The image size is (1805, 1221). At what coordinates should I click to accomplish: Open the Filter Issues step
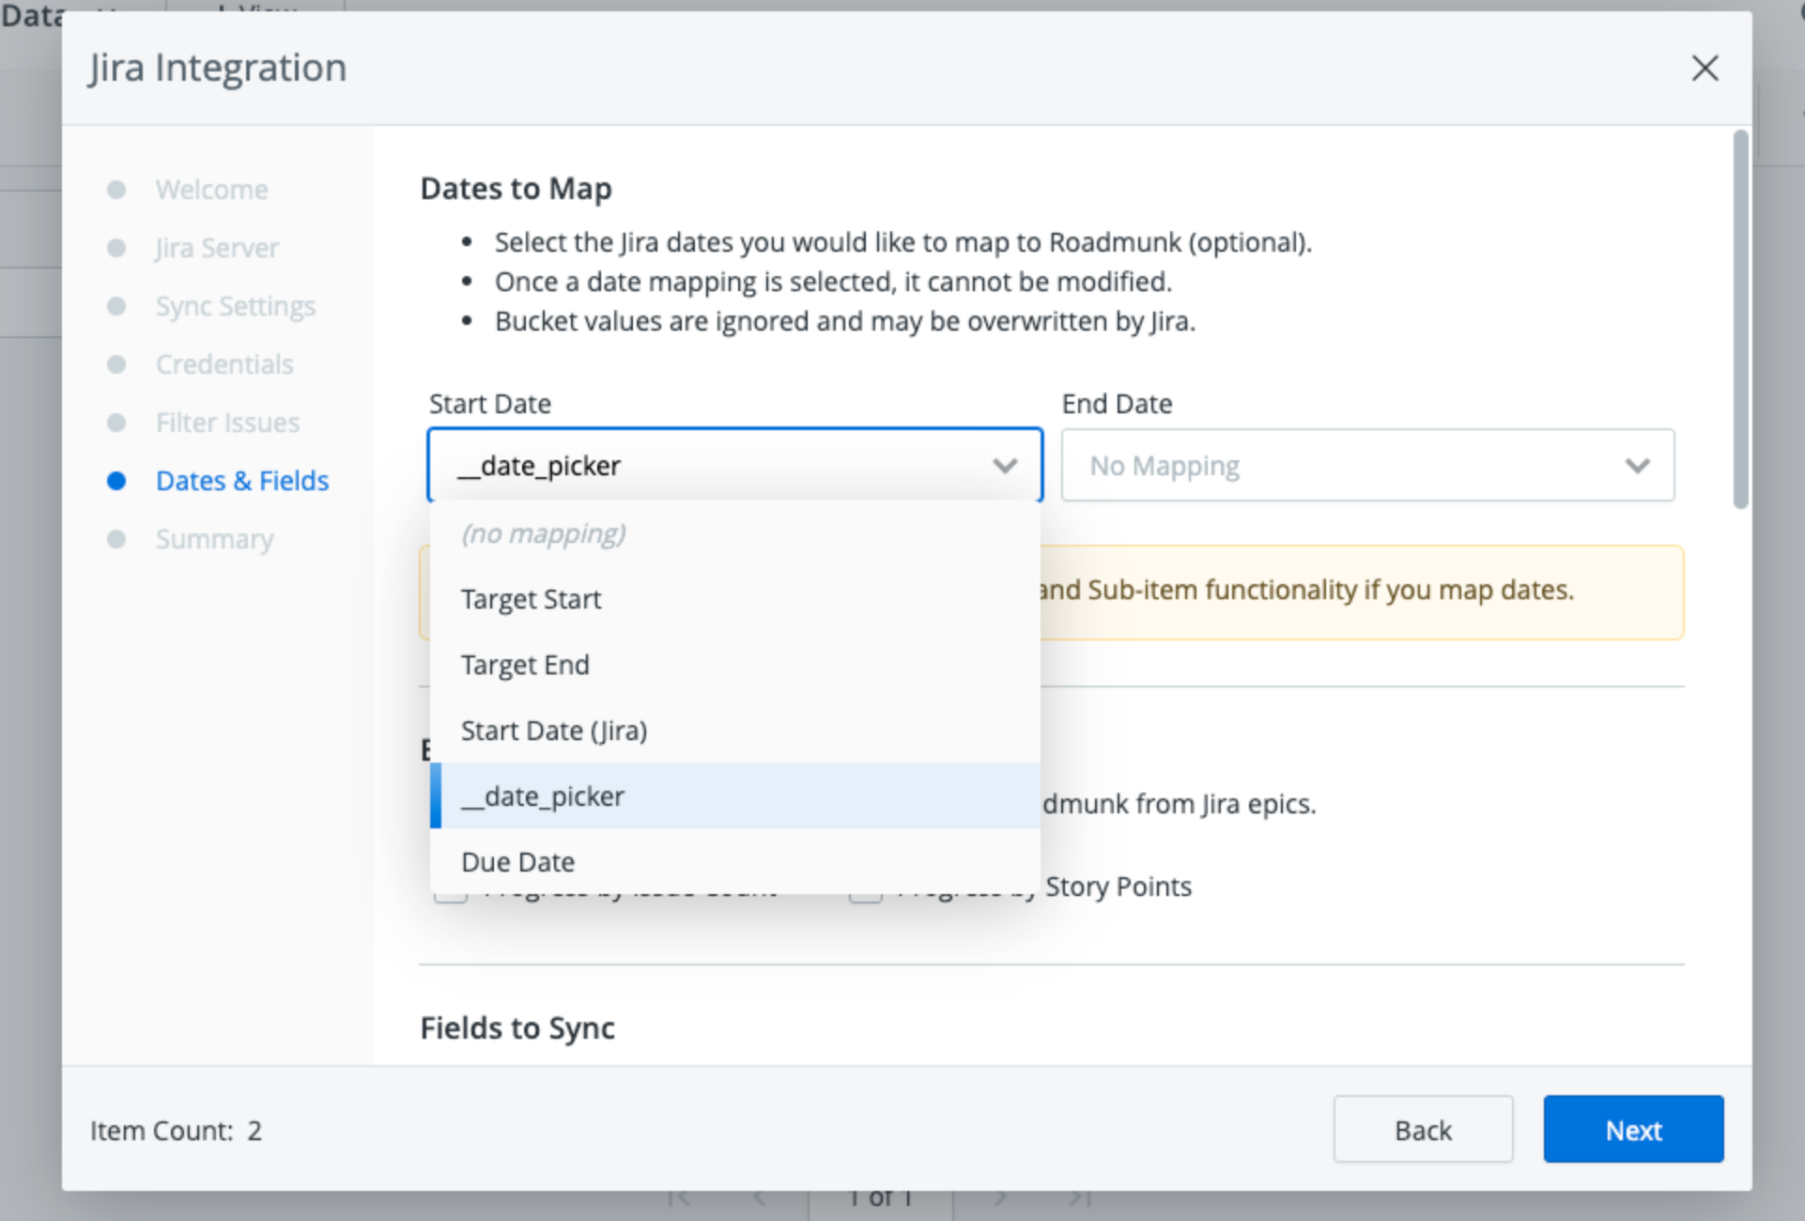pyautogui.click(x=227, y=423)
